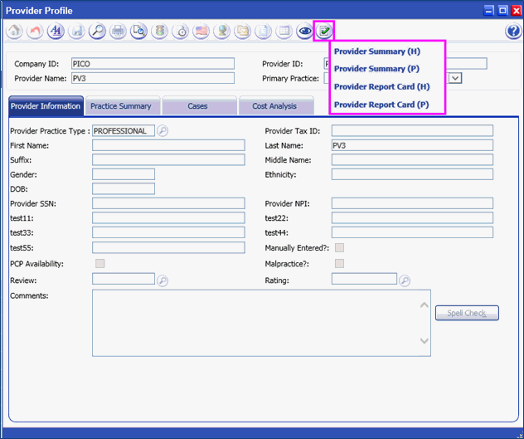Viewport: 524px width, 439px height.
Task: Click the blue eye toolbar icon
Action: 304,32
